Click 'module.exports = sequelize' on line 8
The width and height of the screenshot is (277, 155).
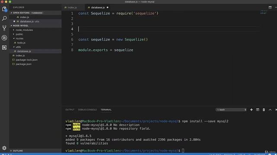pos(106,50)
